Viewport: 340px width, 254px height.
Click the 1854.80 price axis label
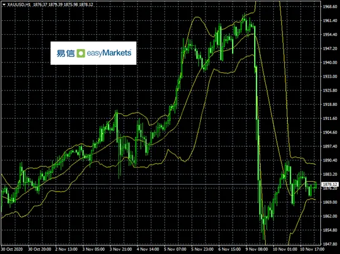click(x=330, y=230)
